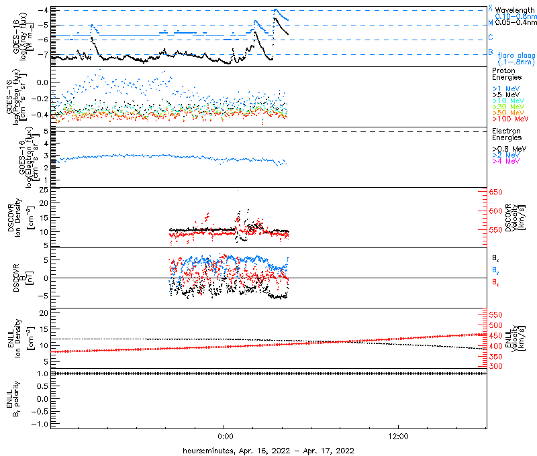The image size is (537, 456).
Task: Click the 'DSCOVR Velocity [km/s]' right axis title
Action: pos(515,217)
